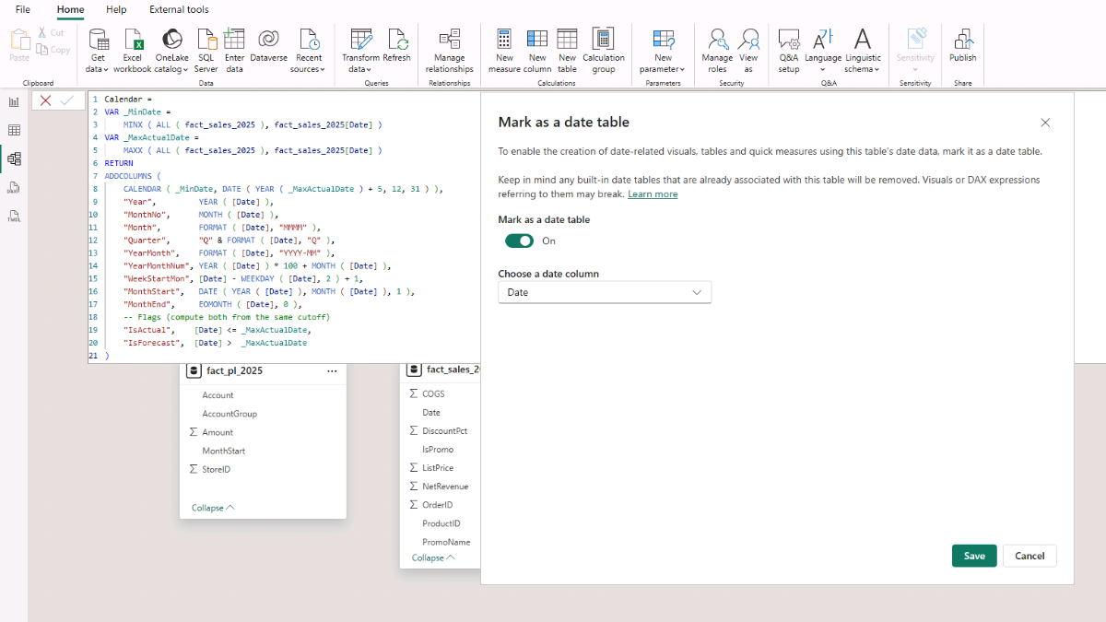Image resolution: width=1106 pixels, height=622 pixels.
Task: Open the Excel workbook source
Action: [133, 40]
